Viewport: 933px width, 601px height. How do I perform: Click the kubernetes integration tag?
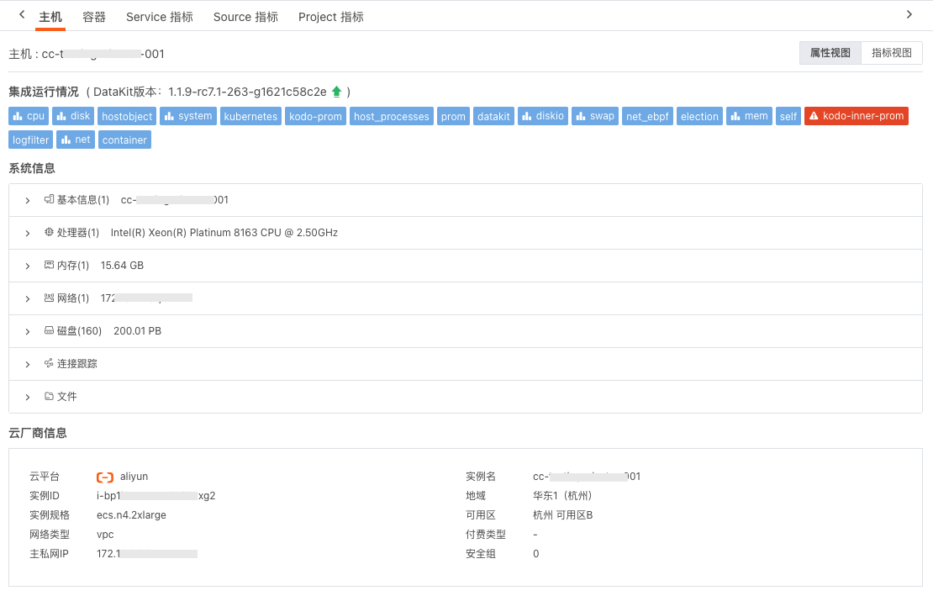pos(250,116)
